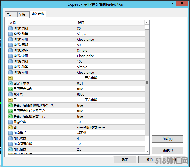Open 均线3应用 Close price dropdown

pos(110,73)
